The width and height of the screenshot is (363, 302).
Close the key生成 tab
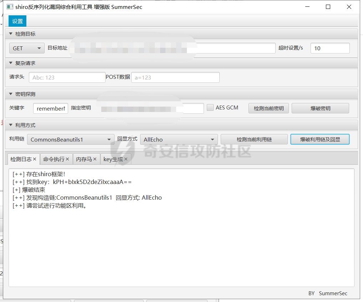coord(126,159)
